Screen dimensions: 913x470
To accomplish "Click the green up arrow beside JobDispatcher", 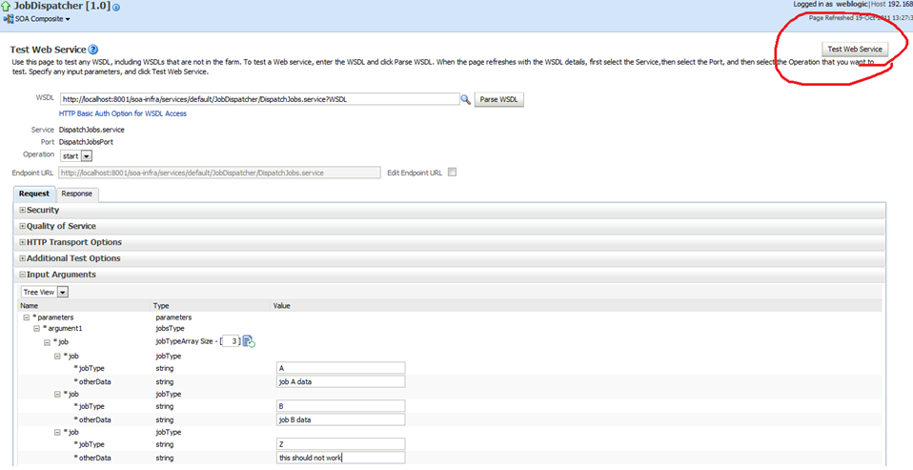I will pyautogui.click(x=7, y=7).
